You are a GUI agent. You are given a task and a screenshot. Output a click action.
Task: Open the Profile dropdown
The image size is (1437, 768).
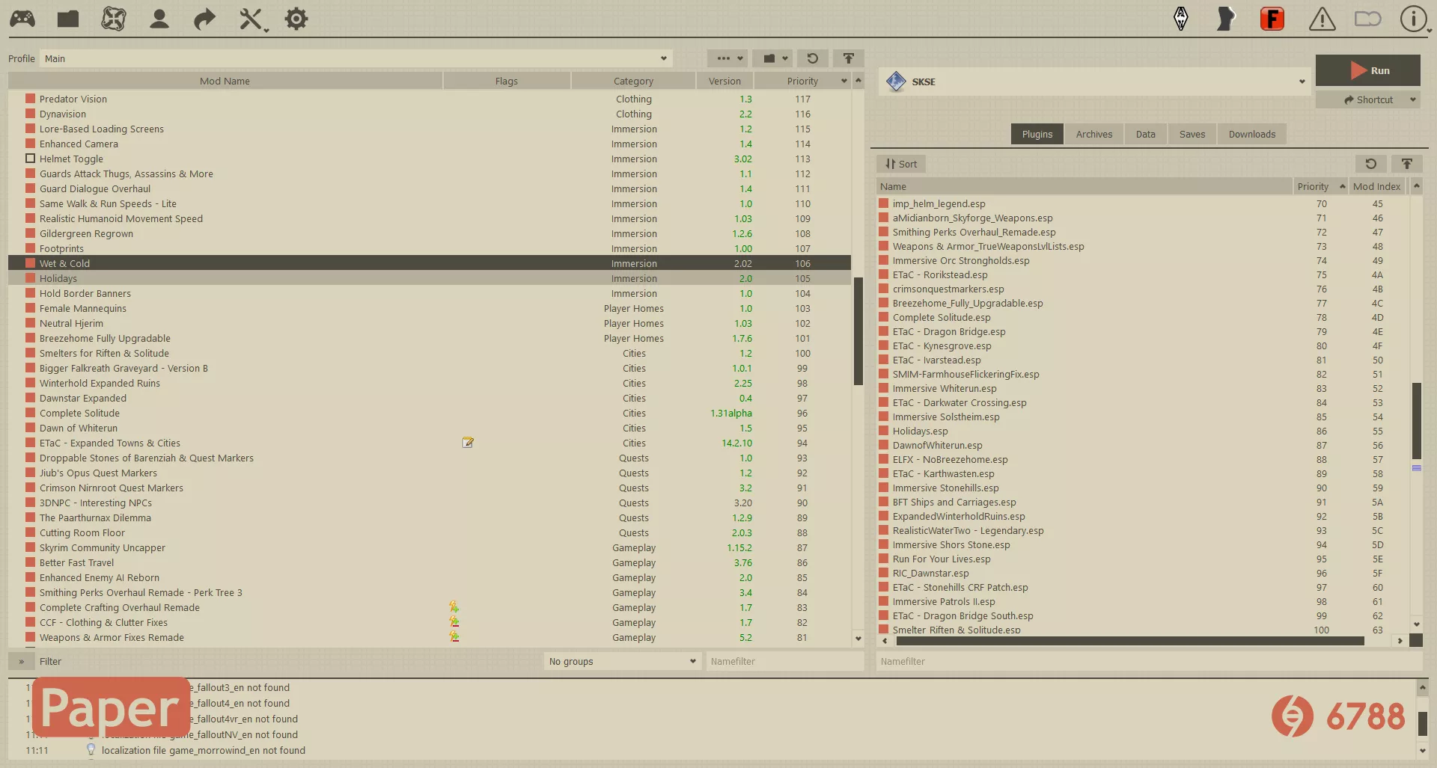coord(356,58)
